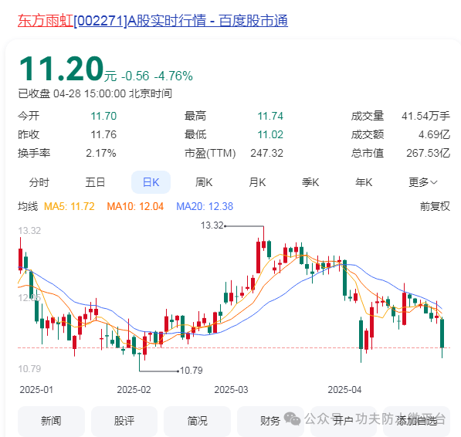The width and height of the screenshot is (461, 437).
Task: Click the 开户 button
Action: (344, 421)
